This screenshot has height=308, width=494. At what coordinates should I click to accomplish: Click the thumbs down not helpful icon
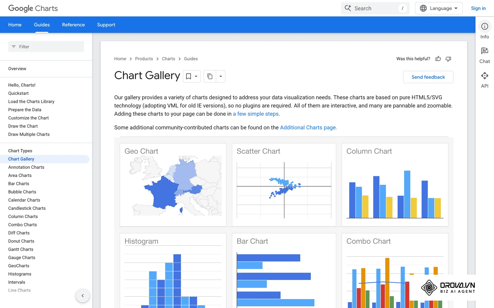pos(448,59)
